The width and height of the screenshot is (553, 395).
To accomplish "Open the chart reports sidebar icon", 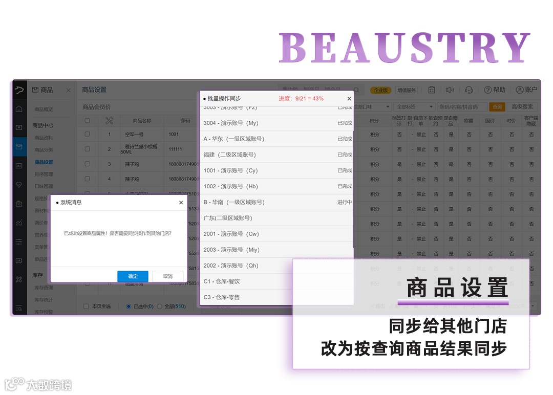I will [19, 223].
